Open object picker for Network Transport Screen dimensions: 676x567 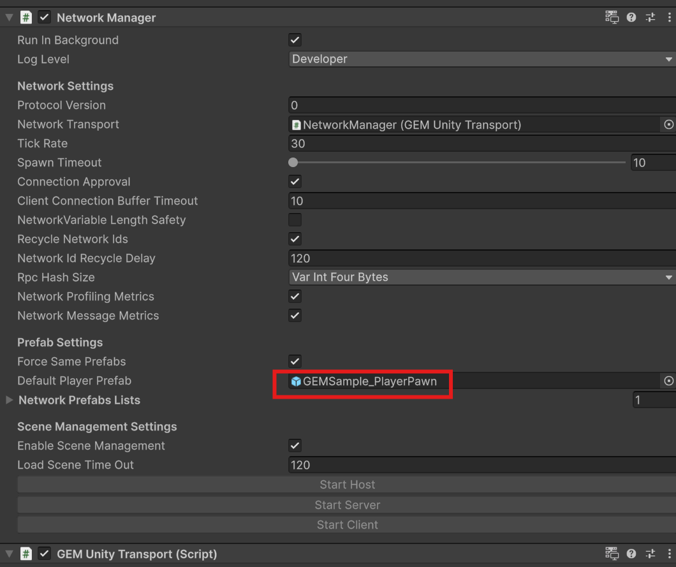[x=668, y=125]
